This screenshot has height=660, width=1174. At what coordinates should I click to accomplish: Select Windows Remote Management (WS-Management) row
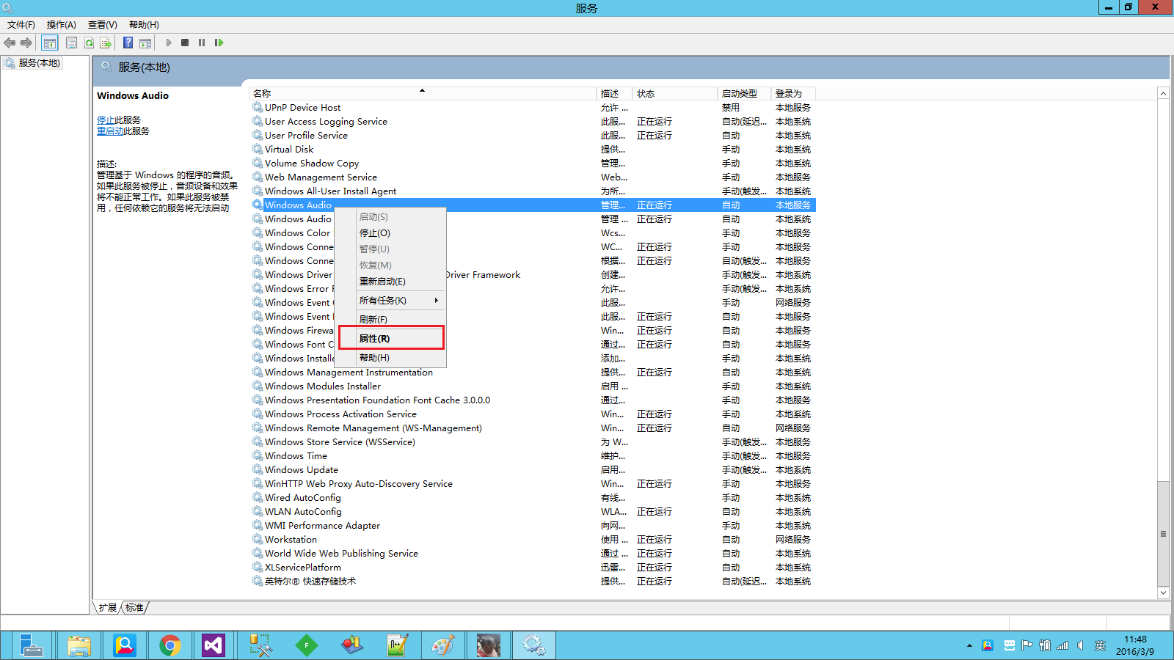coord(533,428)
